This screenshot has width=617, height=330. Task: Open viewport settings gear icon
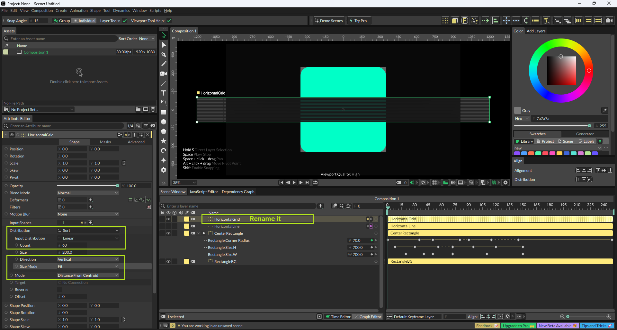[505, 182]
